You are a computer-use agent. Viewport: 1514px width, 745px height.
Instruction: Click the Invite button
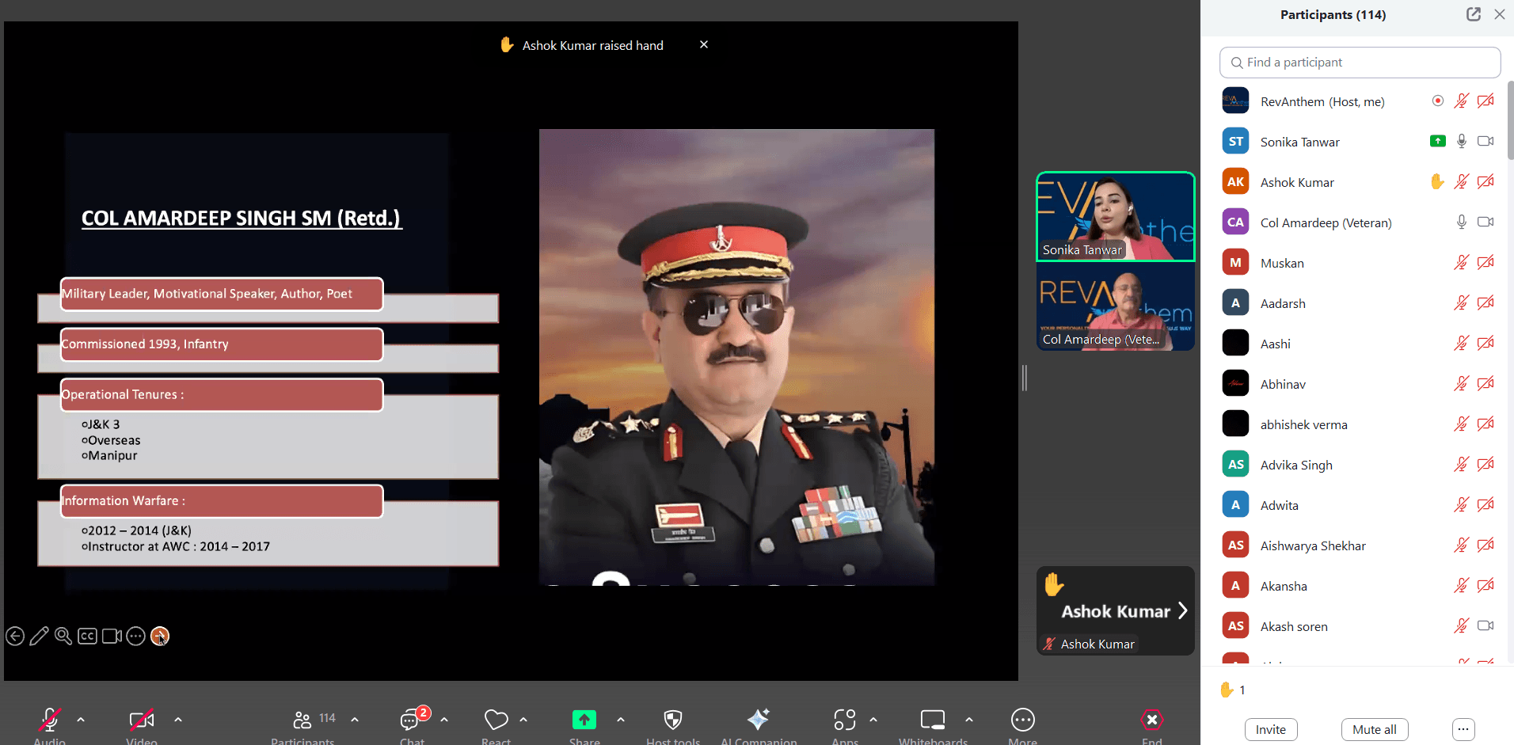(x=1270, y=729)
